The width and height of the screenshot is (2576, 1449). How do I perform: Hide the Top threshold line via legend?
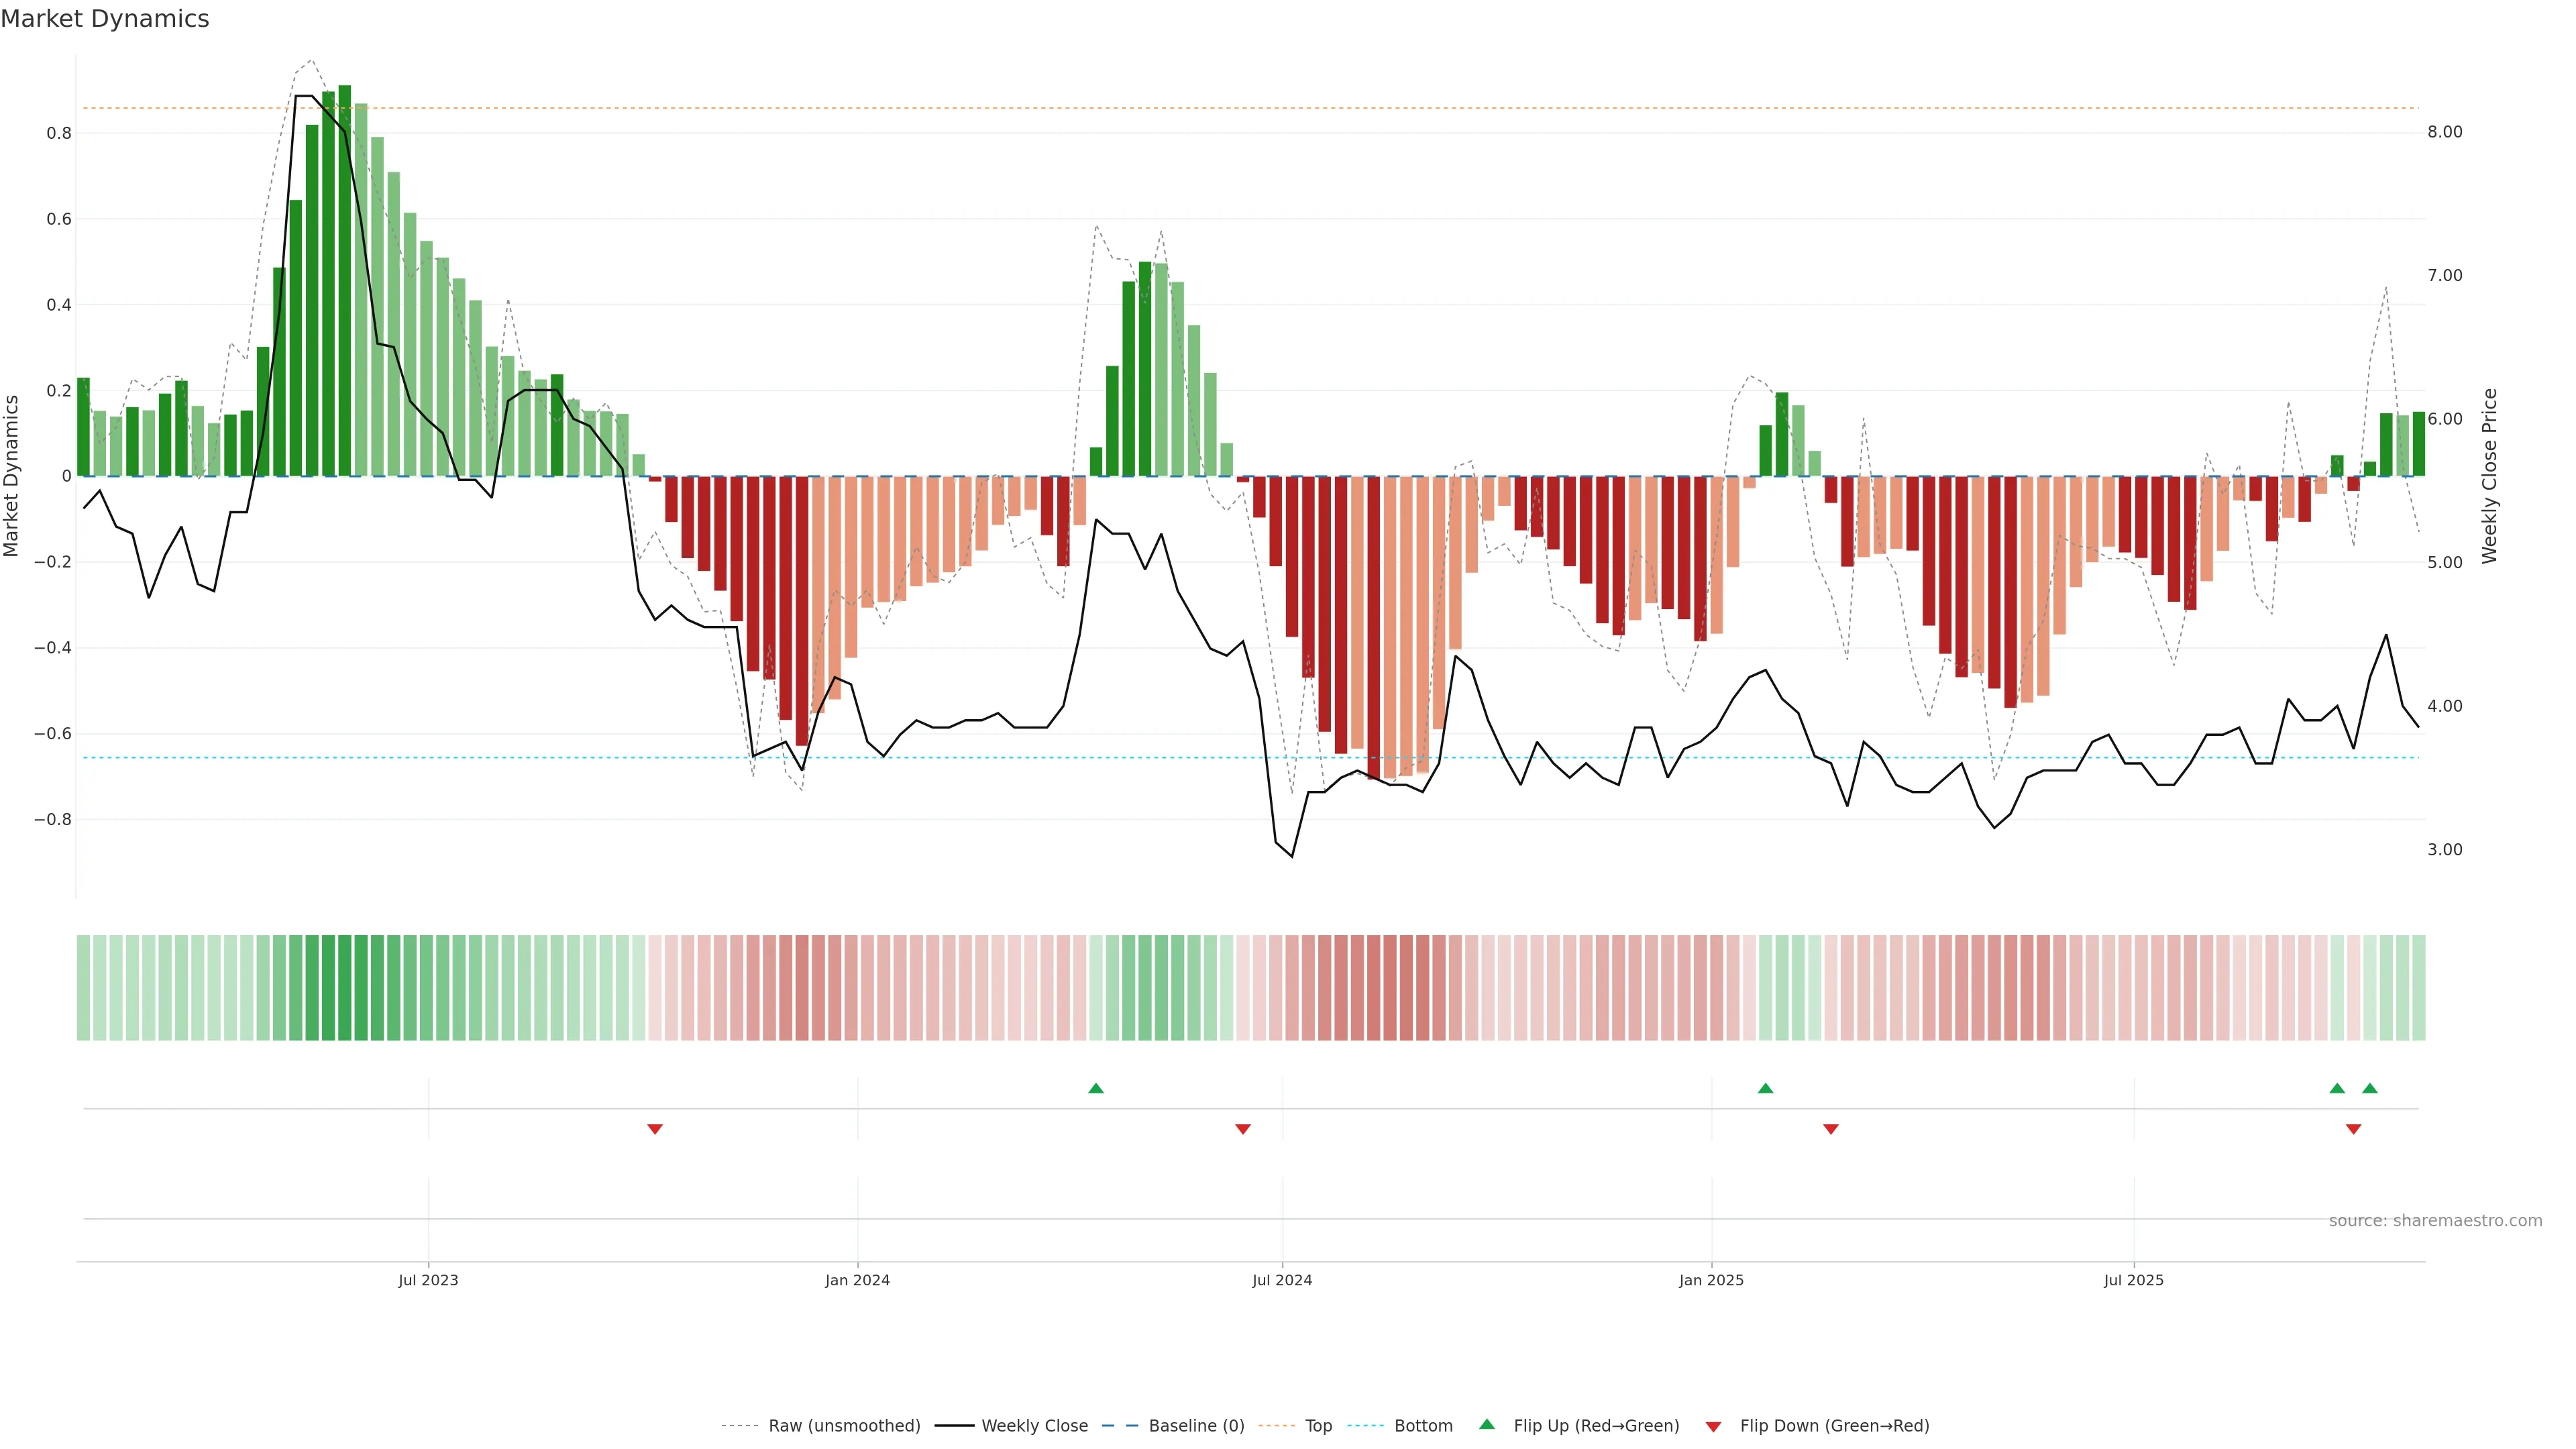click(x=1318, y=1426)
